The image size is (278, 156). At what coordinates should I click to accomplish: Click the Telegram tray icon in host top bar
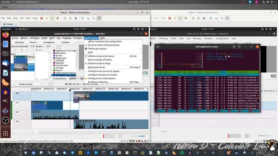[x=250, y=2]
